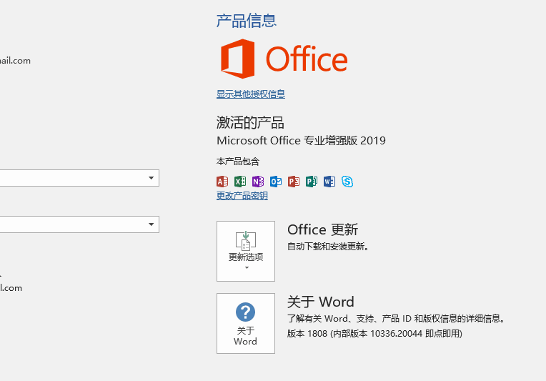546x381 pixels.
Task: Click the 版本 1808 build number line
Action: [374, 334]
